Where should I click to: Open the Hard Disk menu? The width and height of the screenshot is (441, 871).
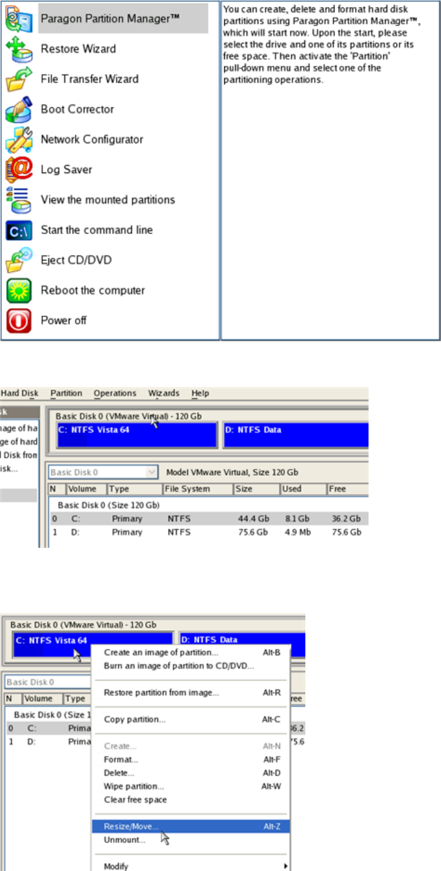[x=19, y=393]
